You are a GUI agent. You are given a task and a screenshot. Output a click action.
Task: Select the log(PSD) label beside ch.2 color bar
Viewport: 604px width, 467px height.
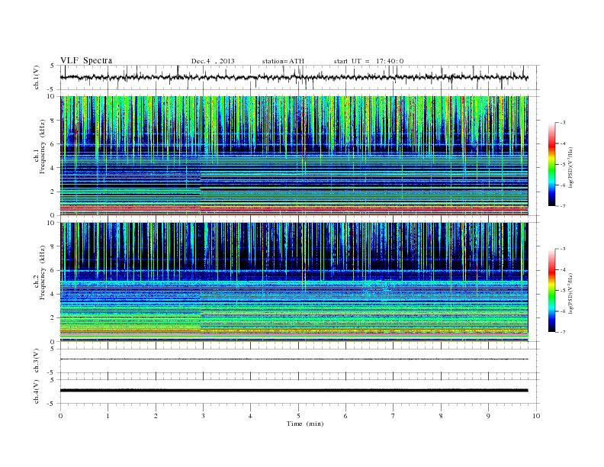572,293
